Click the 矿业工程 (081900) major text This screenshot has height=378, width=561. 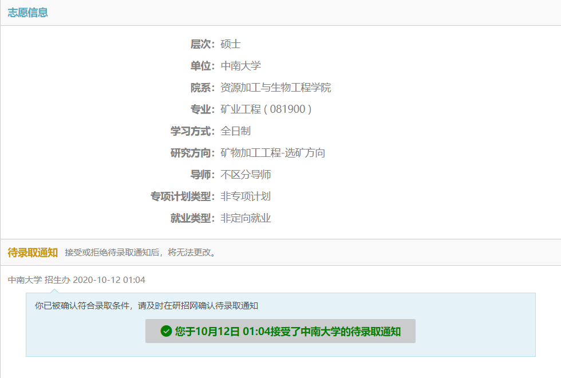266,109
